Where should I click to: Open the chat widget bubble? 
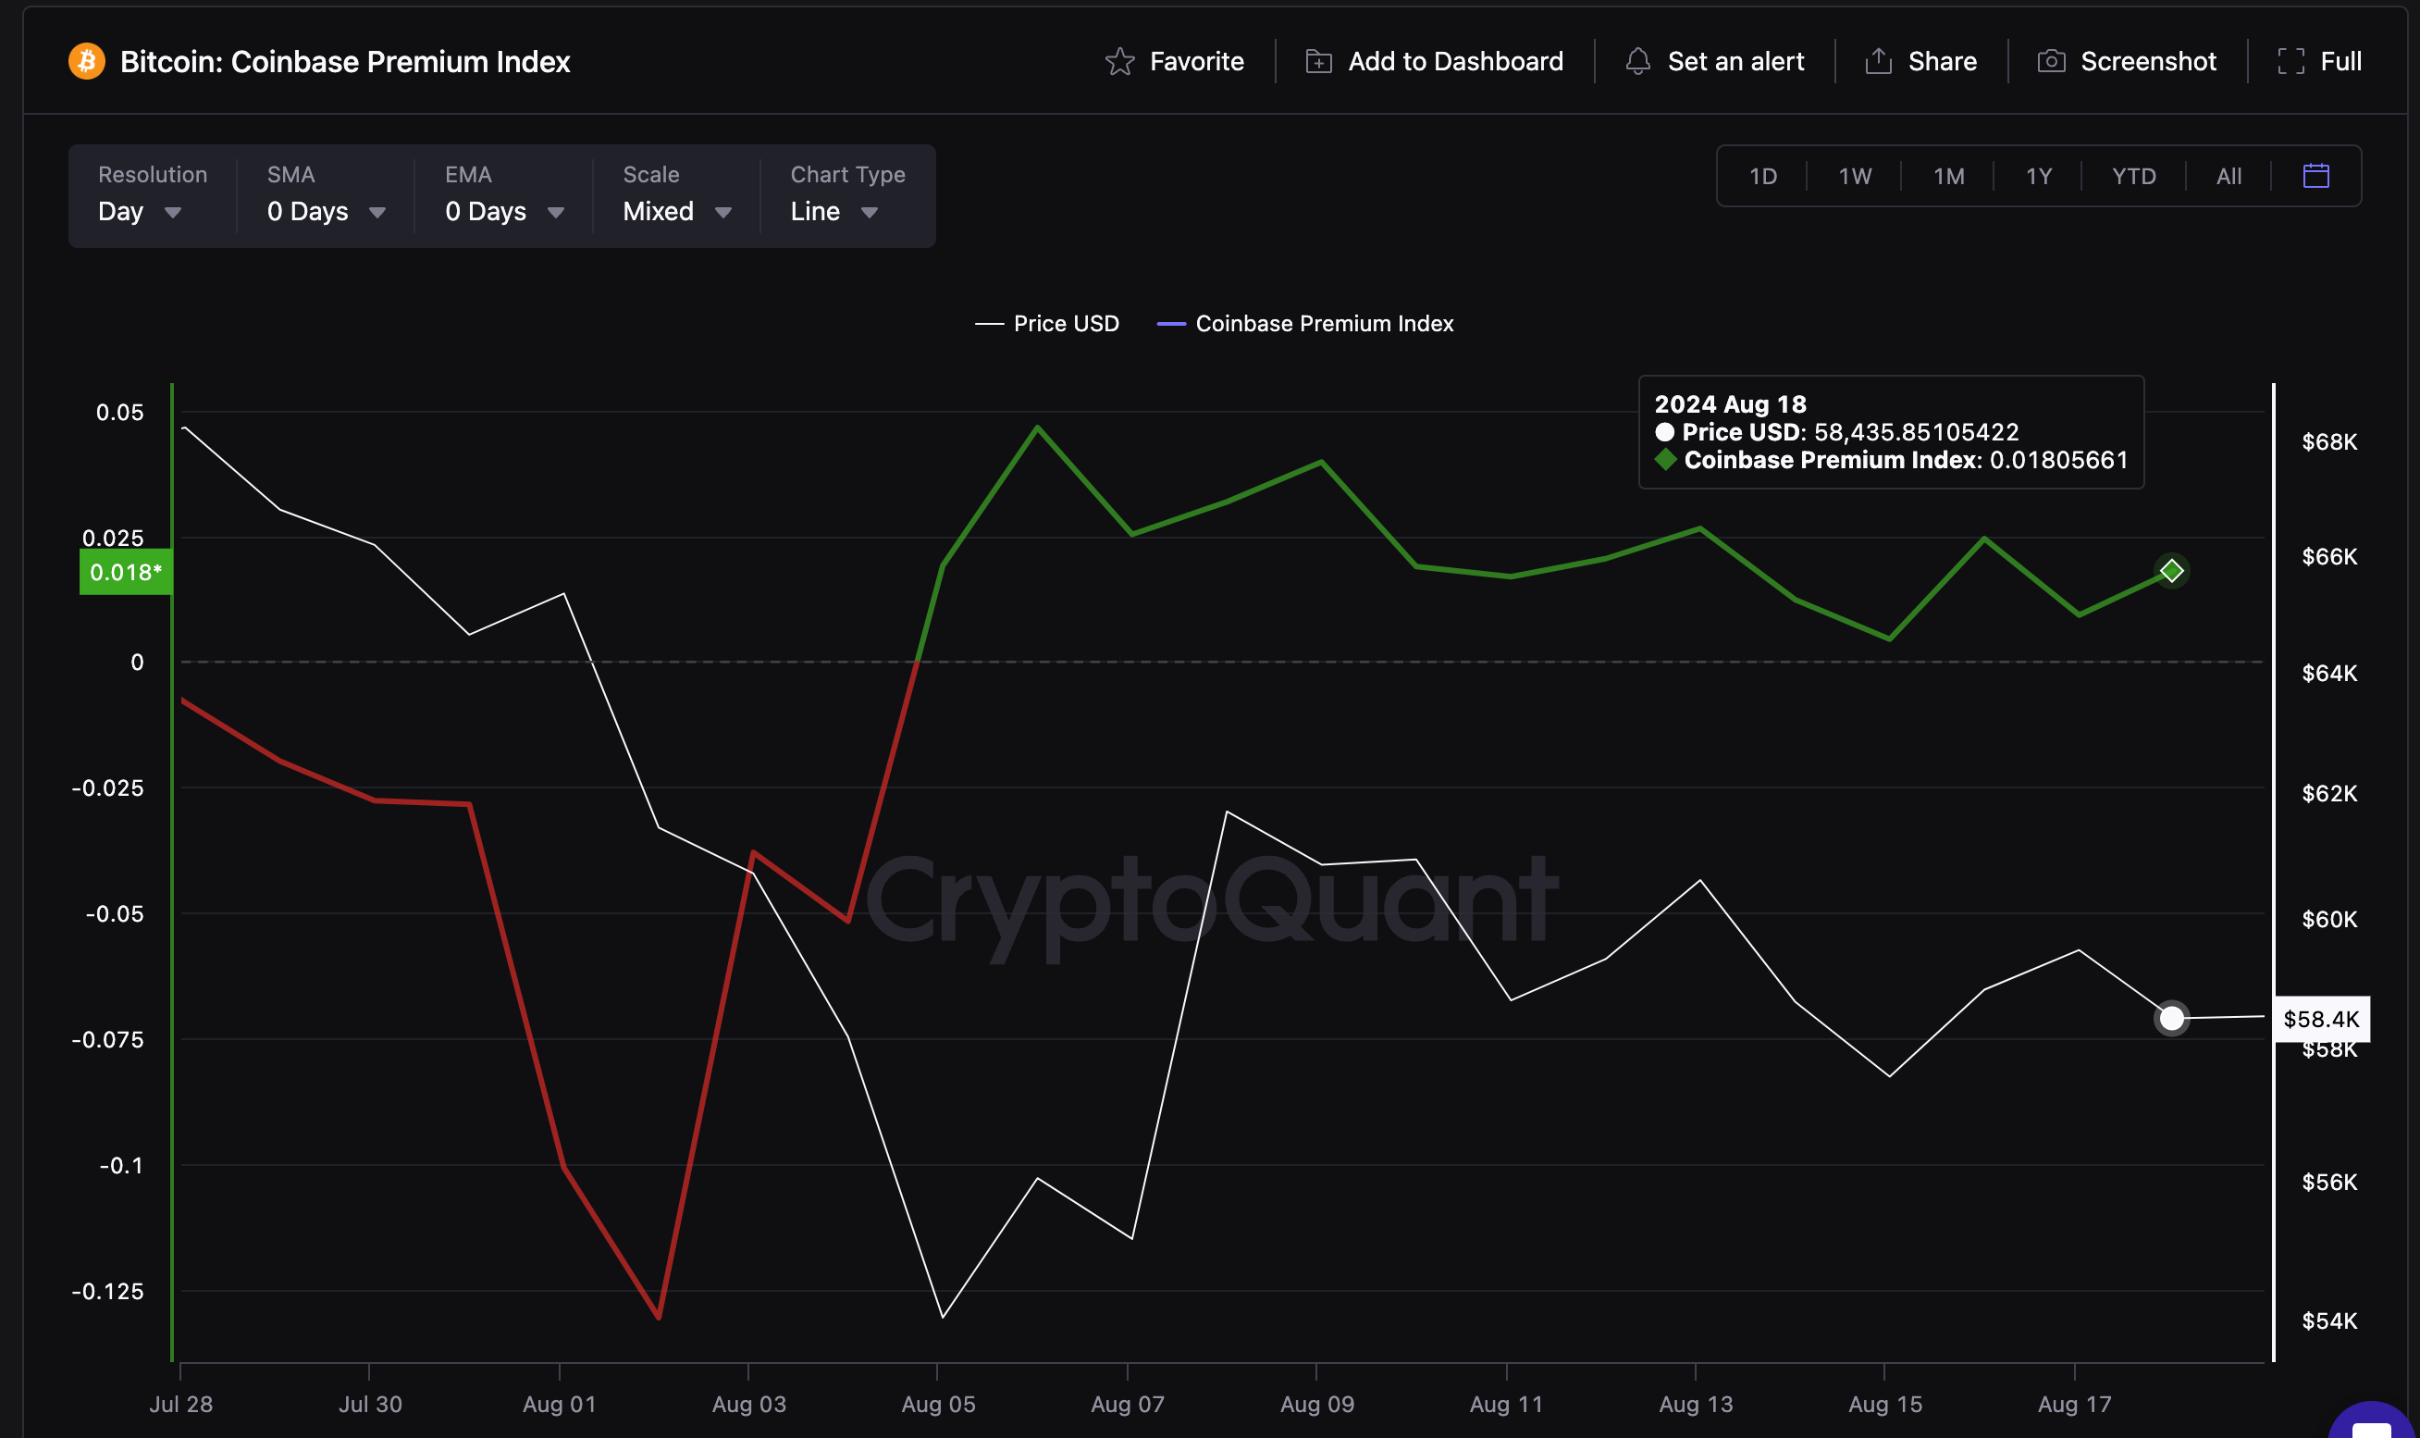pos(2373,1420)
